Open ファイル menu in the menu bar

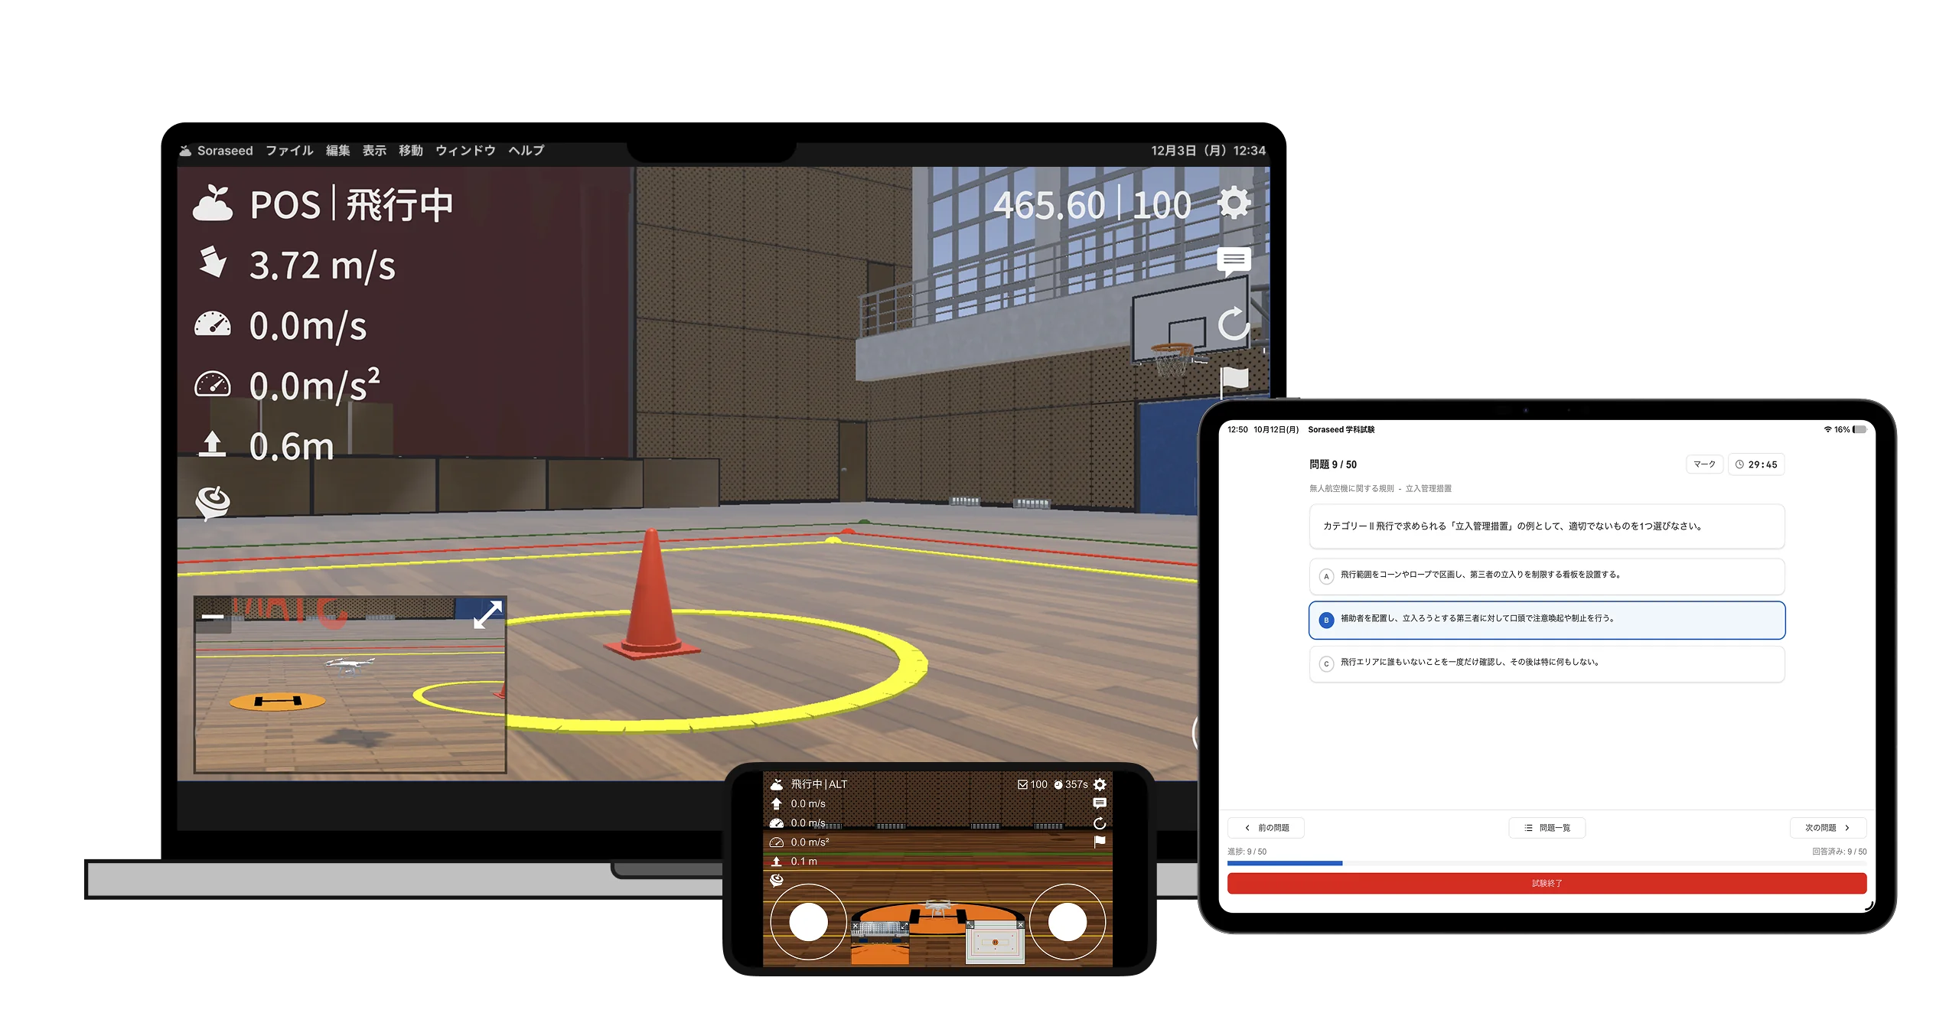coord(289,151)
